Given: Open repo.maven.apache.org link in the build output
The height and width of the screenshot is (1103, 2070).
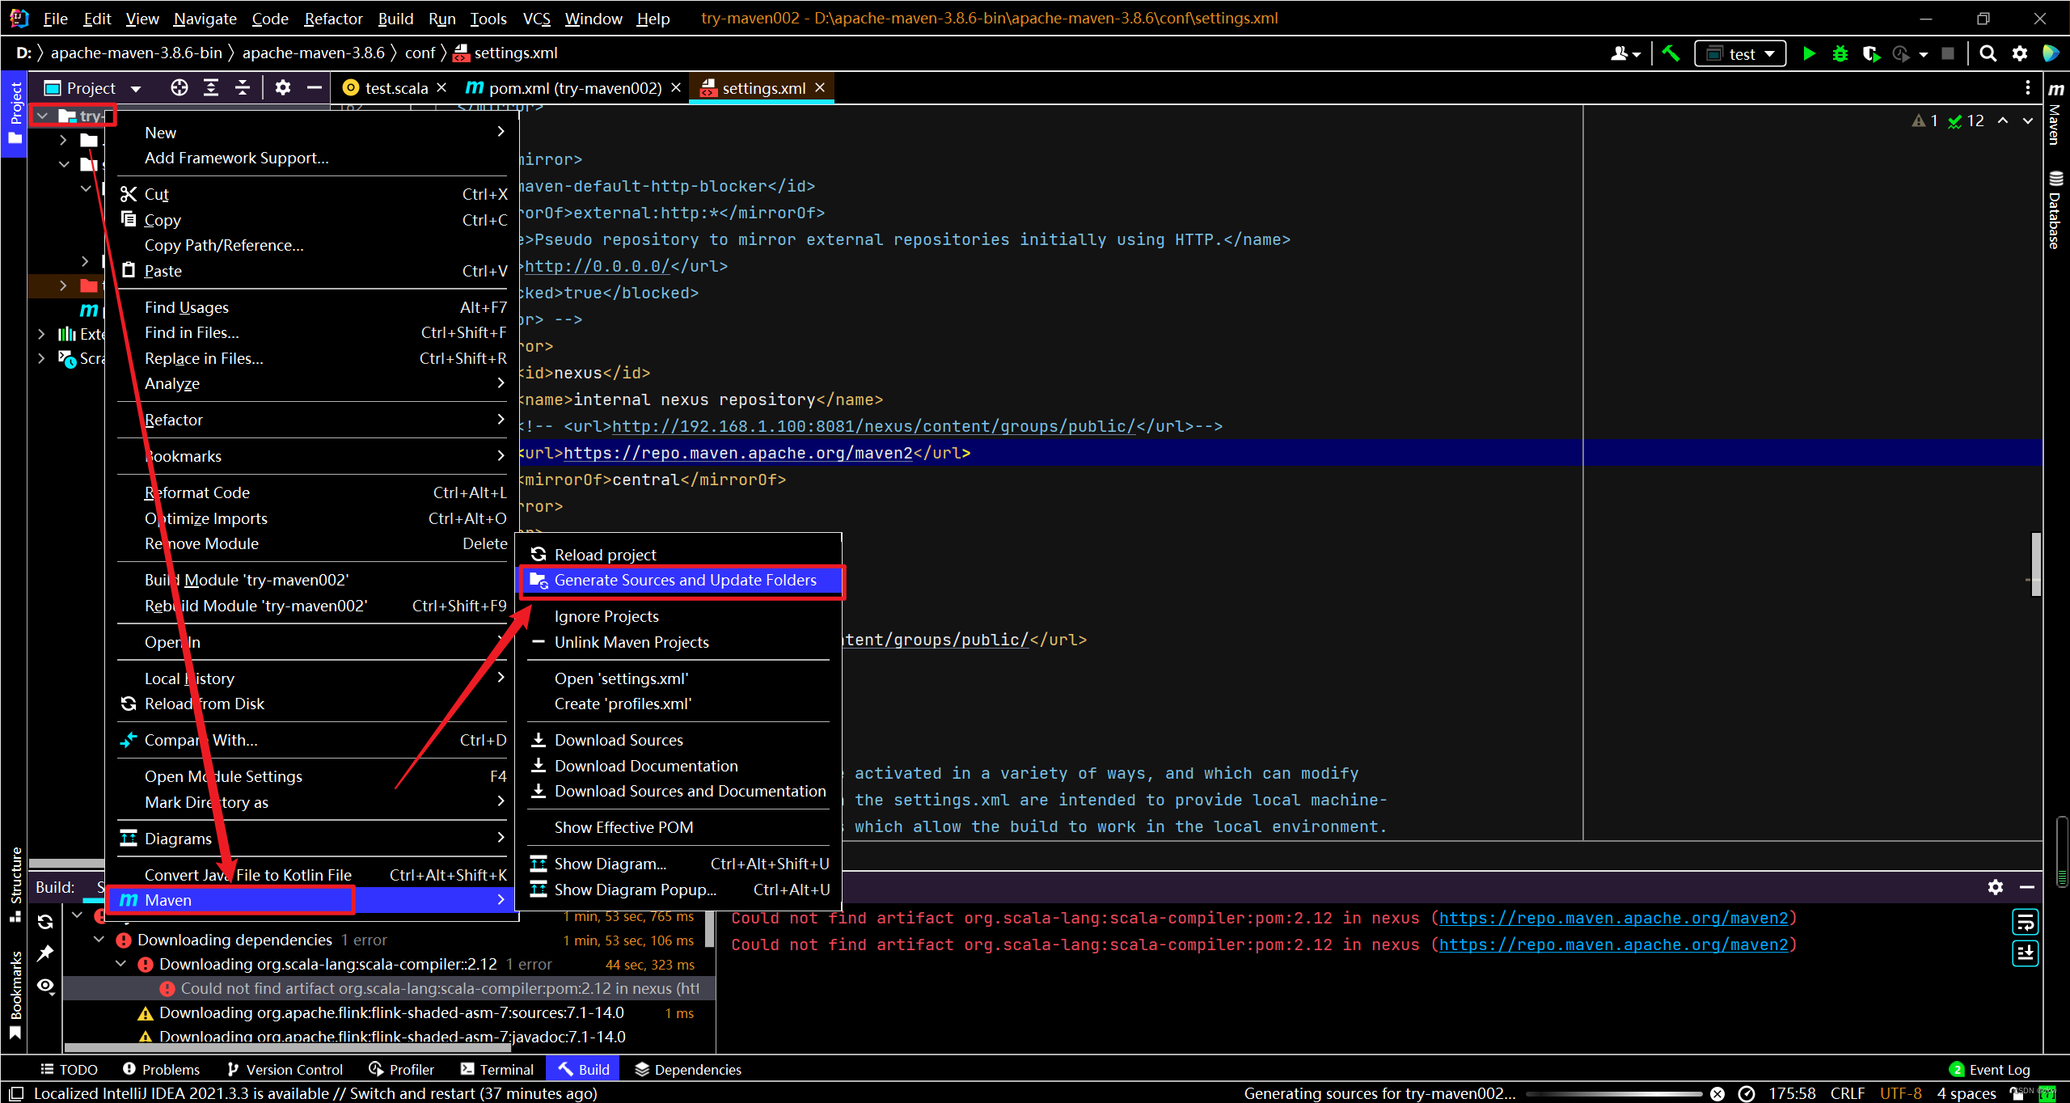Looking at the screenshot, I should point(1613,918).
